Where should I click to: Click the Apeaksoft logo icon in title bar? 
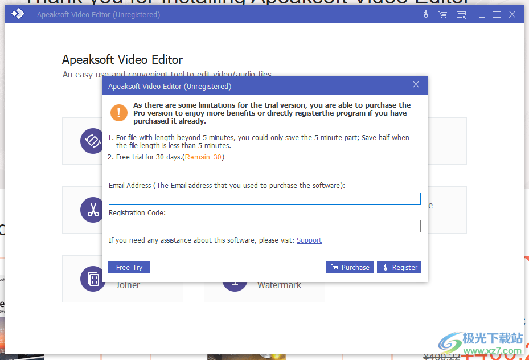18,14
